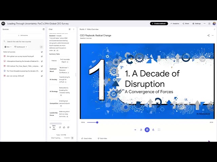217x162 pixels.
Task: Uncheck 29th-global-ceo-survey Aussie Precis.pdf
Action: [42, 56]
